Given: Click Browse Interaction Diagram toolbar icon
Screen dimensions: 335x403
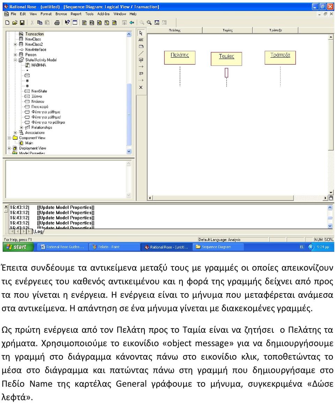Looking at the screenshot, I should tap(92, 23).
